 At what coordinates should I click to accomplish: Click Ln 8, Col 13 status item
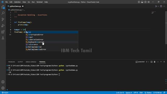click(x=120, y=93)
